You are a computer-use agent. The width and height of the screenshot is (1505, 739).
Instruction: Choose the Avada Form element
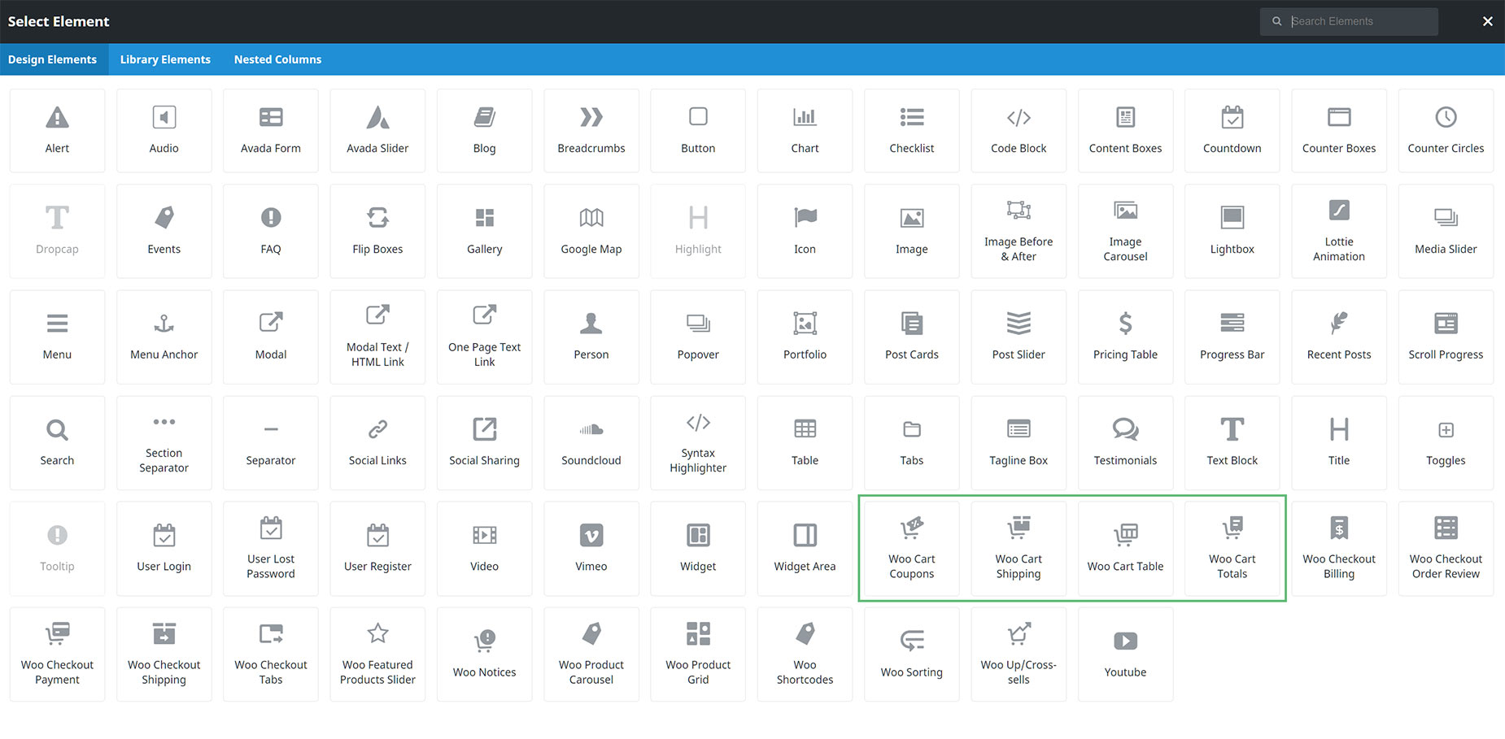[x=271, y=130]
